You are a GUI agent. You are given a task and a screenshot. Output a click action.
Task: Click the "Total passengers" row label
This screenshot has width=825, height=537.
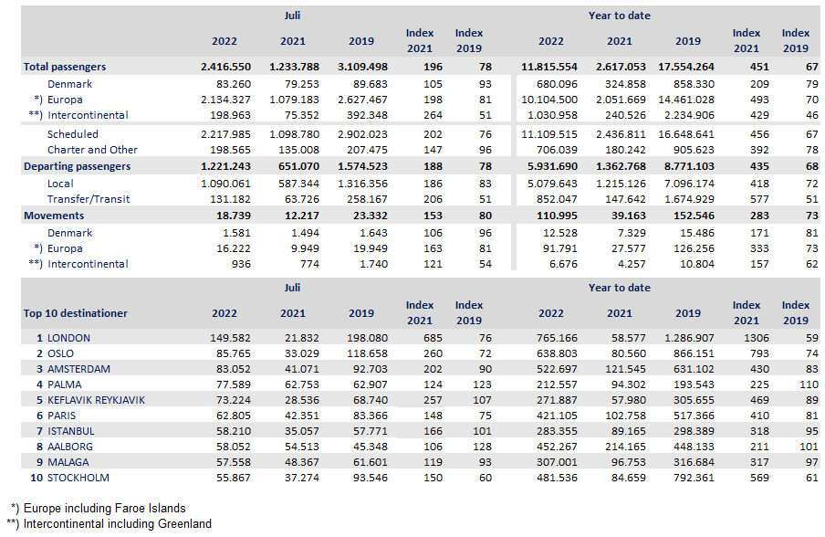65,67
